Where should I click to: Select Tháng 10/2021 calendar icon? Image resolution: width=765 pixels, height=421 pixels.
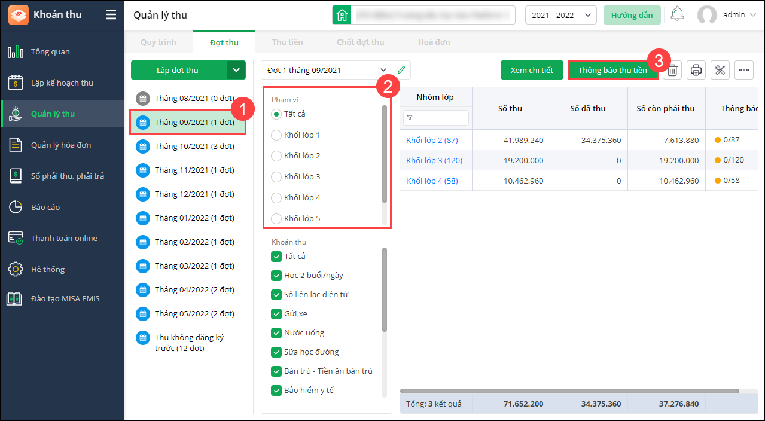(142, 146)
